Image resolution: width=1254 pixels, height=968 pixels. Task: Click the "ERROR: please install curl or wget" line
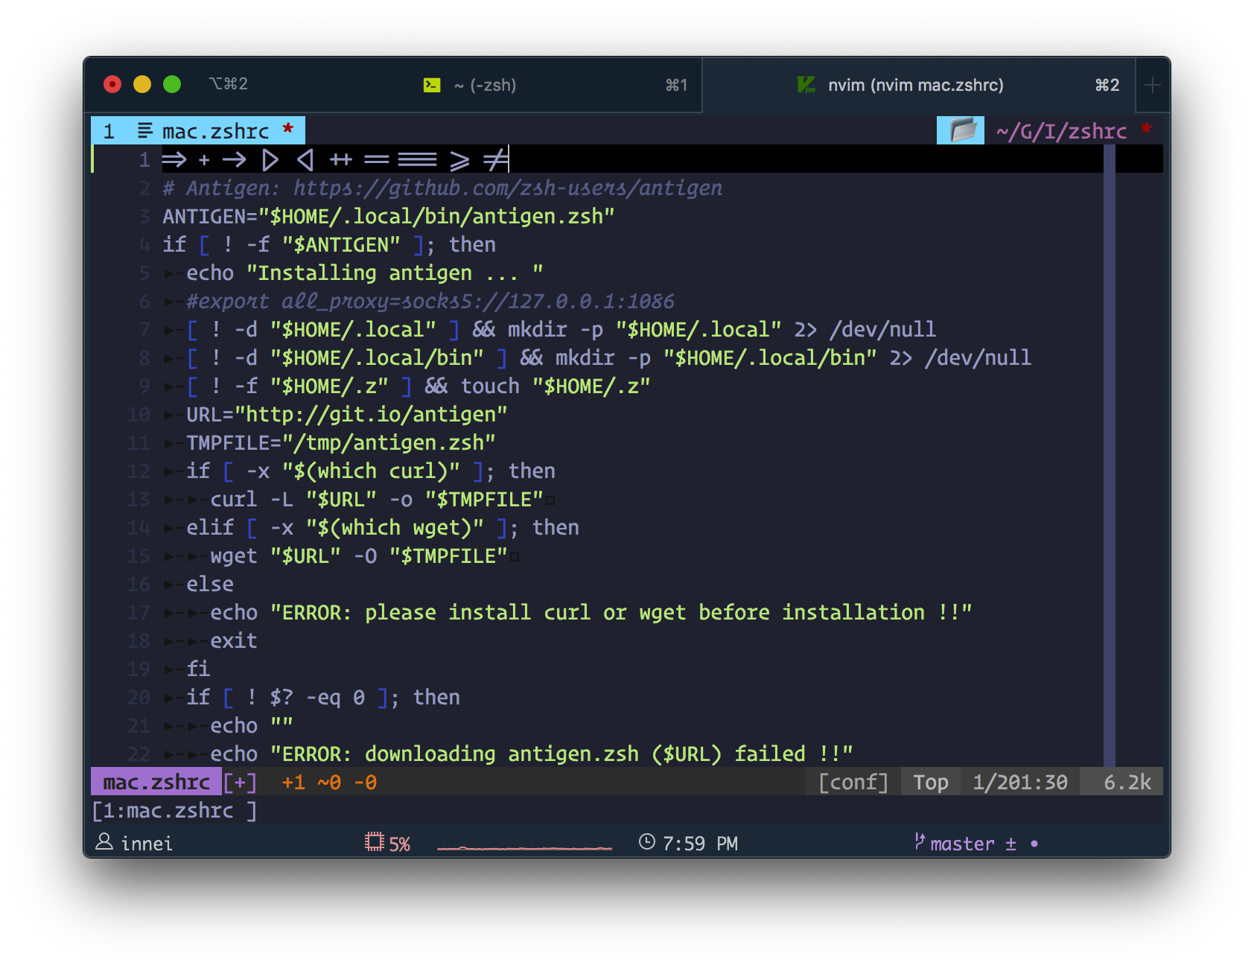click(591, 613)
